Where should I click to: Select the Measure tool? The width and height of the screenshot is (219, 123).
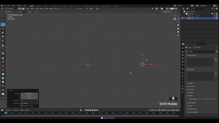tap(3, 45)
